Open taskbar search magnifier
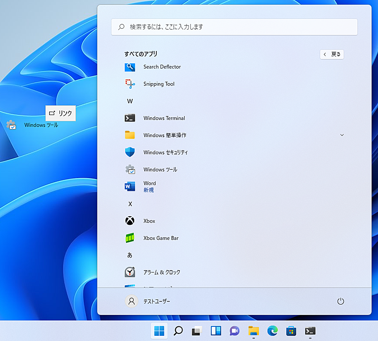This screenshot has height=341, width=378. [x=178, y=331]
